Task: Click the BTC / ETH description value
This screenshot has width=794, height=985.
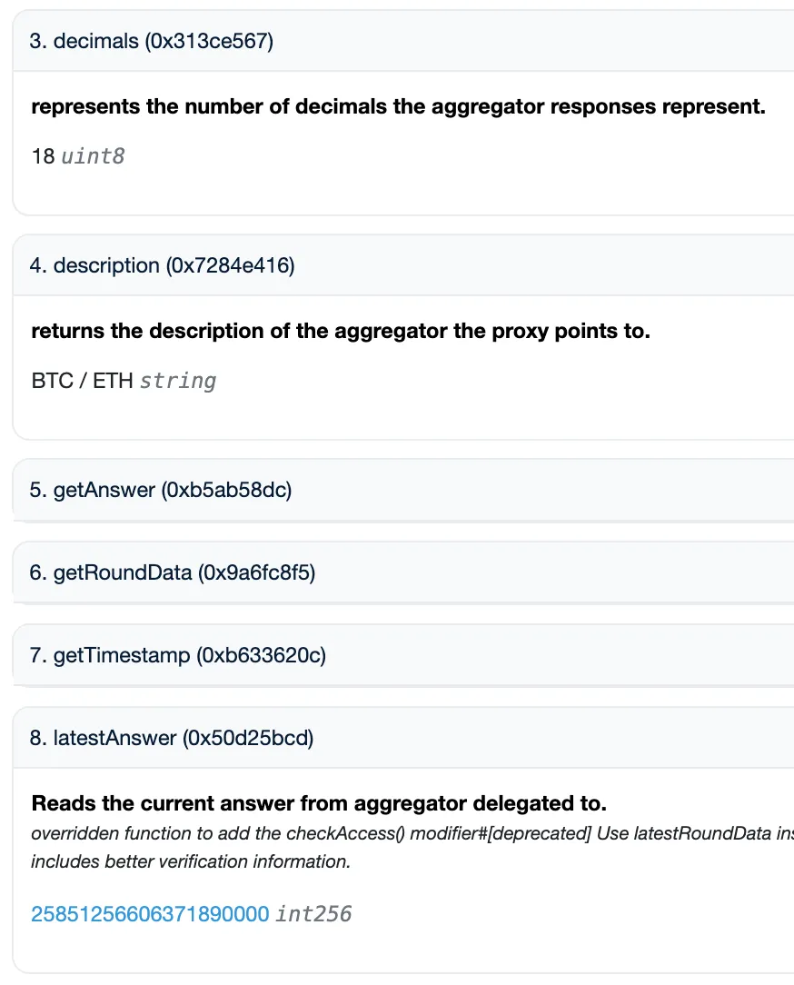Action: (x=82, y=381)
